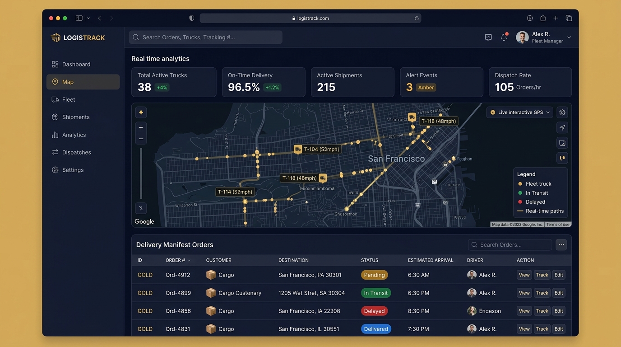Image resolution: width=621 pixels, height=347 pixels.
Task: Click the map layers square icon
Action: point(562,143)
